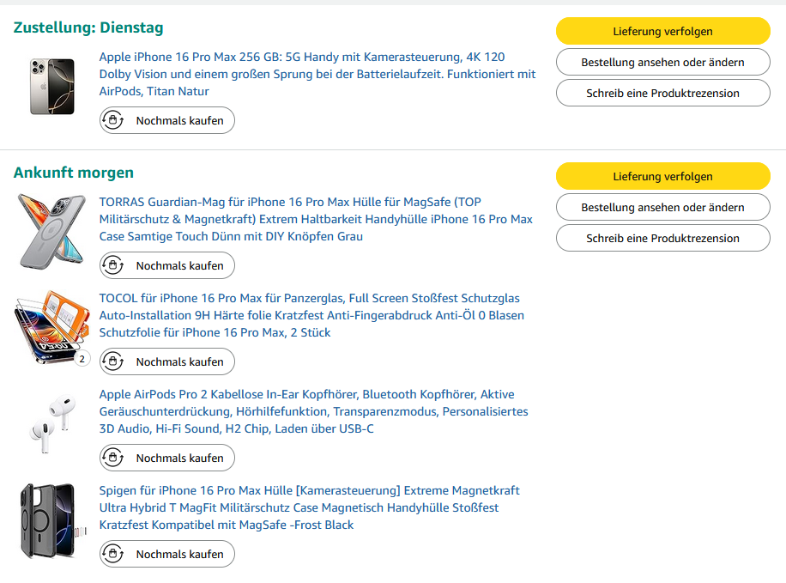View or change the order arriving tomorrow
The height and width of the screenshot is (583, 786).
click(x=662, y=208)
